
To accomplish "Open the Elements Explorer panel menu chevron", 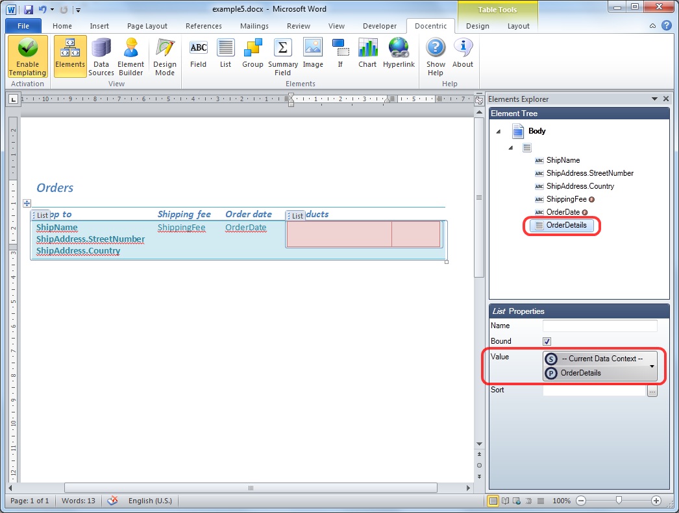I will tap(654, 99).
